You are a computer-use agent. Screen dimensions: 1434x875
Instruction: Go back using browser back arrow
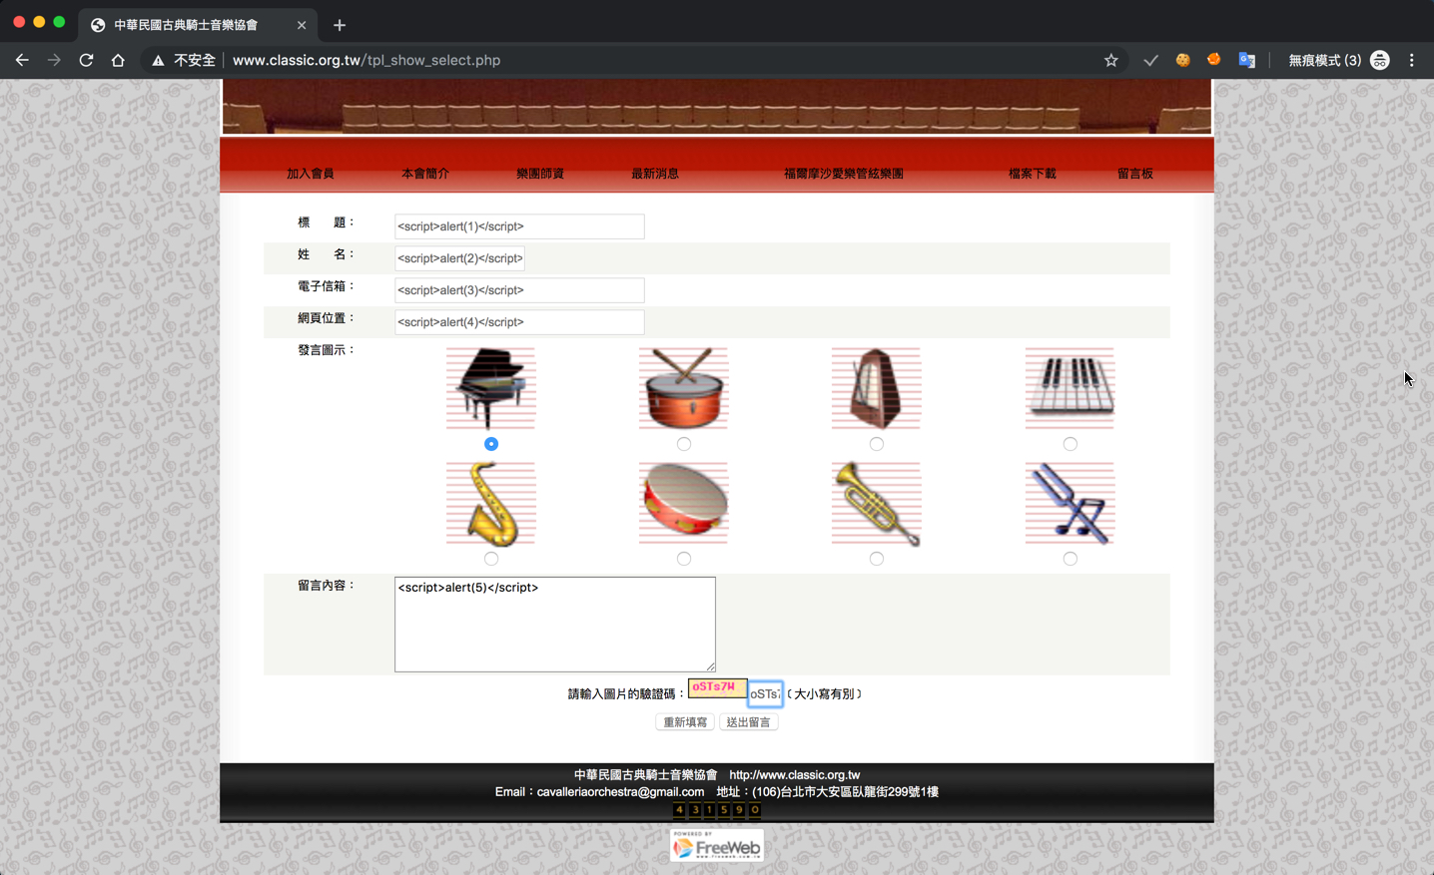22,60
